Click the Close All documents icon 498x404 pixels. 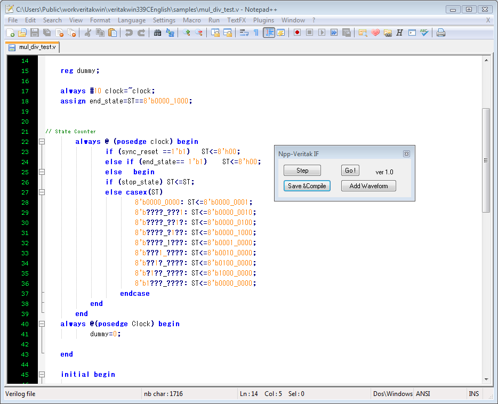(72, 33)
